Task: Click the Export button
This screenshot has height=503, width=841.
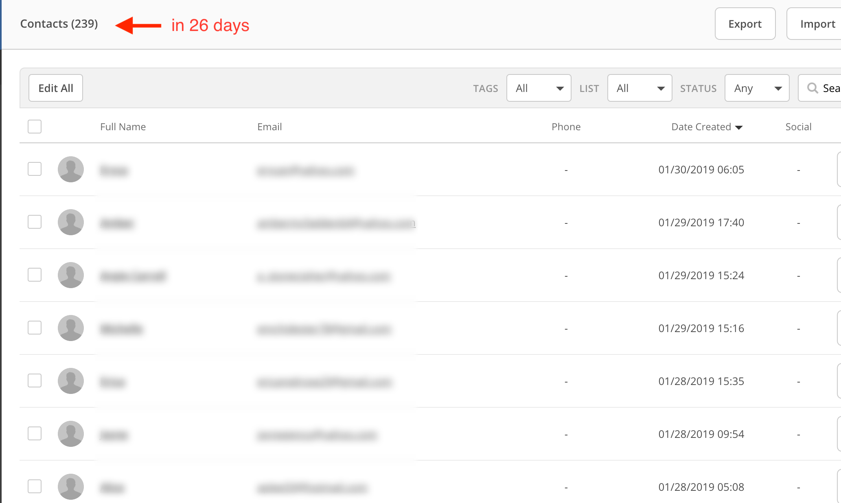Action: (x=745, y=24)
